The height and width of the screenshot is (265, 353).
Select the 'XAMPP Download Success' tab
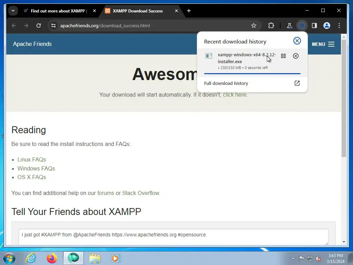click(x=138, y=11)
